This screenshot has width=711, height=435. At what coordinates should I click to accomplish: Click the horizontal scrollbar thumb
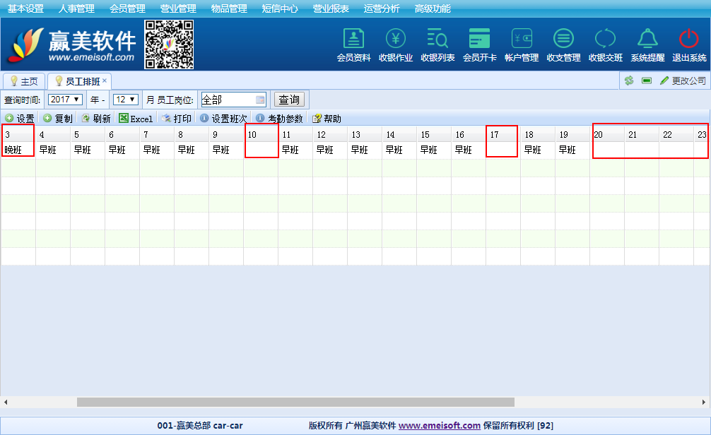[295, 402]
